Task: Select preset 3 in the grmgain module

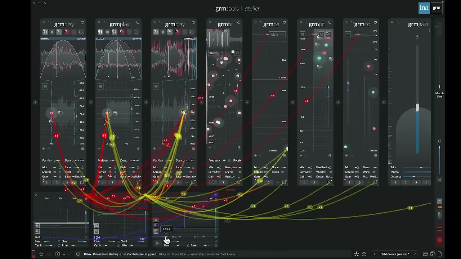Action: click(x=416, y=182)
